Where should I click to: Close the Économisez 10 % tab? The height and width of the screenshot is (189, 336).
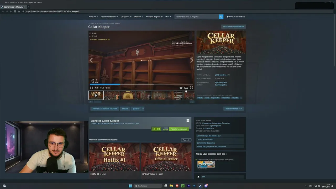point(24,7)
